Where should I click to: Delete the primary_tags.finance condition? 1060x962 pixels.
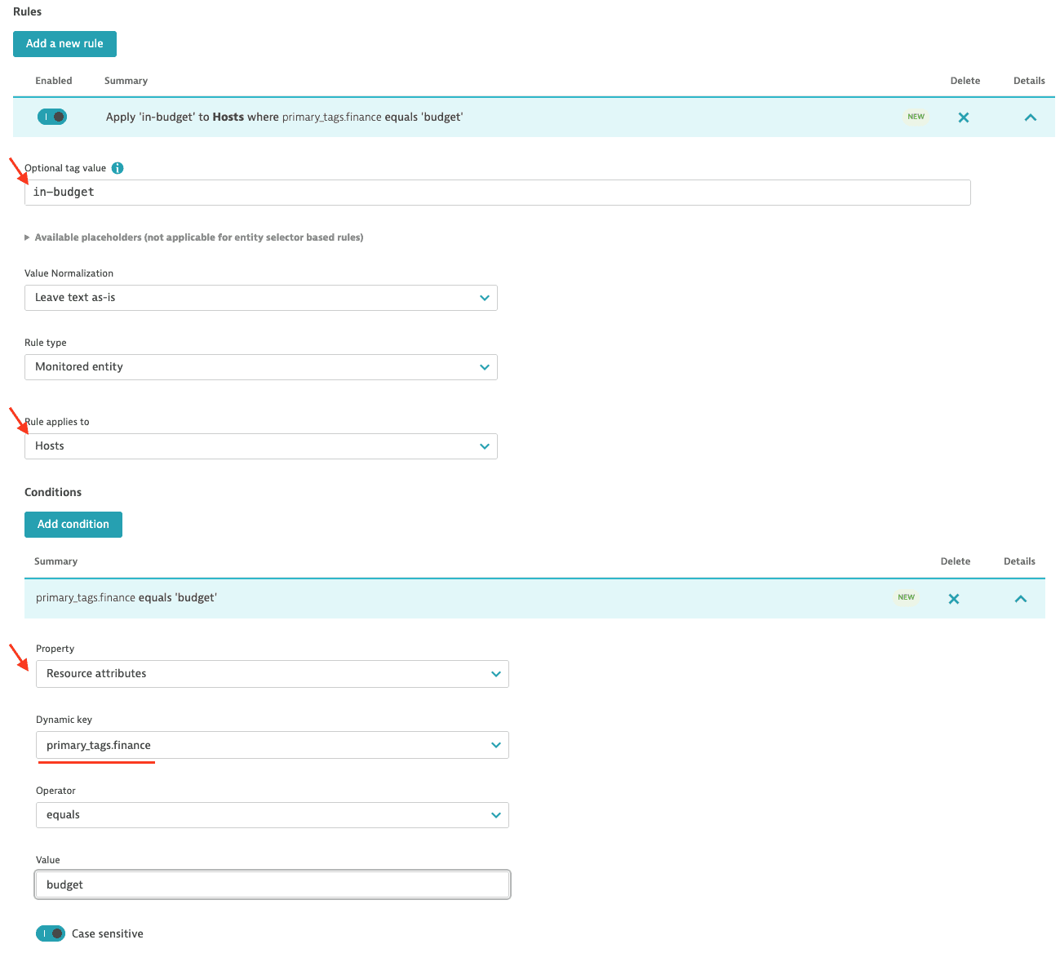click(954, 599)
